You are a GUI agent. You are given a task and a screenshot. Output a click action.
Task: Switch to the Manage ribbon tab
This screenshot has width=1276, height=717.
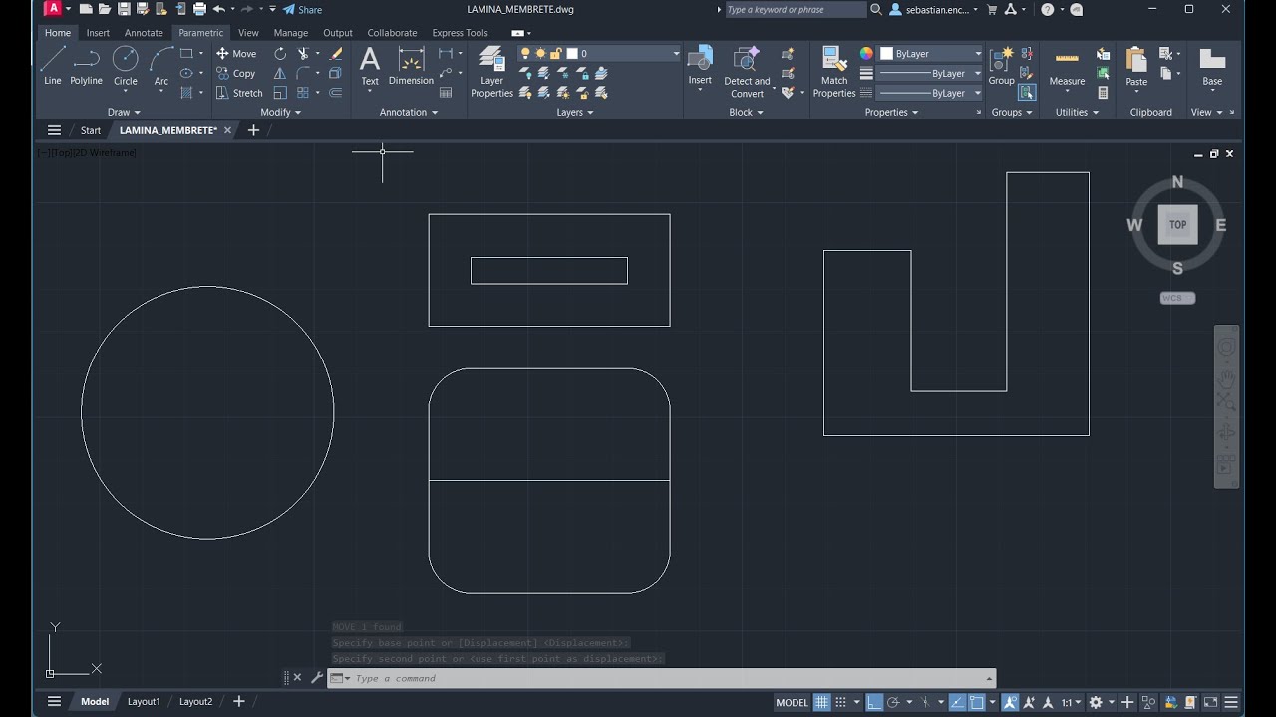pyautogui.click(x=291, y=33)
